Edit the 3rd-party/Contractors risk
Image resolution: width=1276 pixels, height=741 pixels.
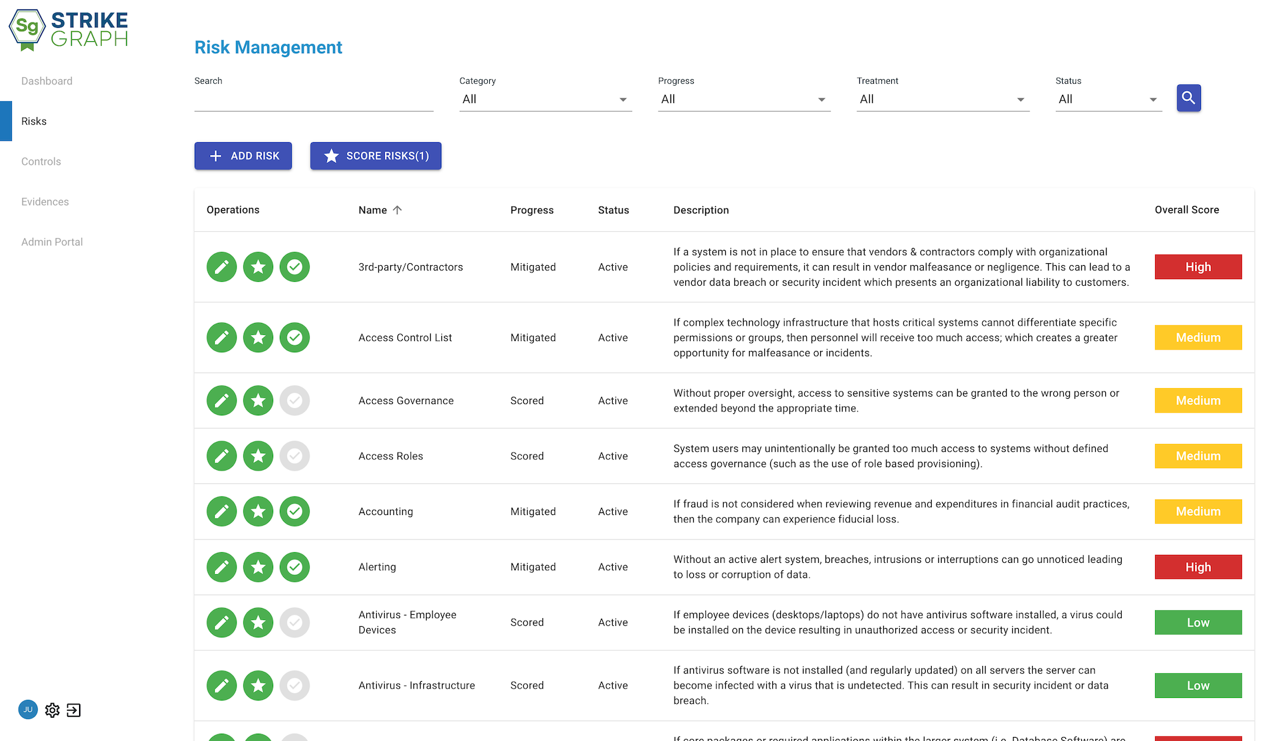(221, 267)
